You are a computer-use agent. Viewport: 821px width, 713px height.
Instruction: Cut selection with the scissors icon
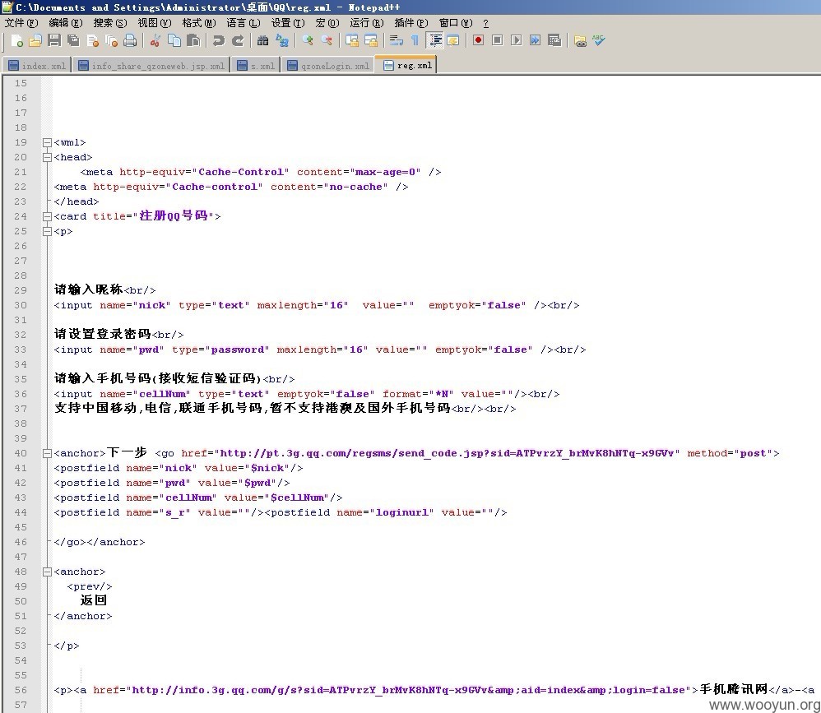155,41
